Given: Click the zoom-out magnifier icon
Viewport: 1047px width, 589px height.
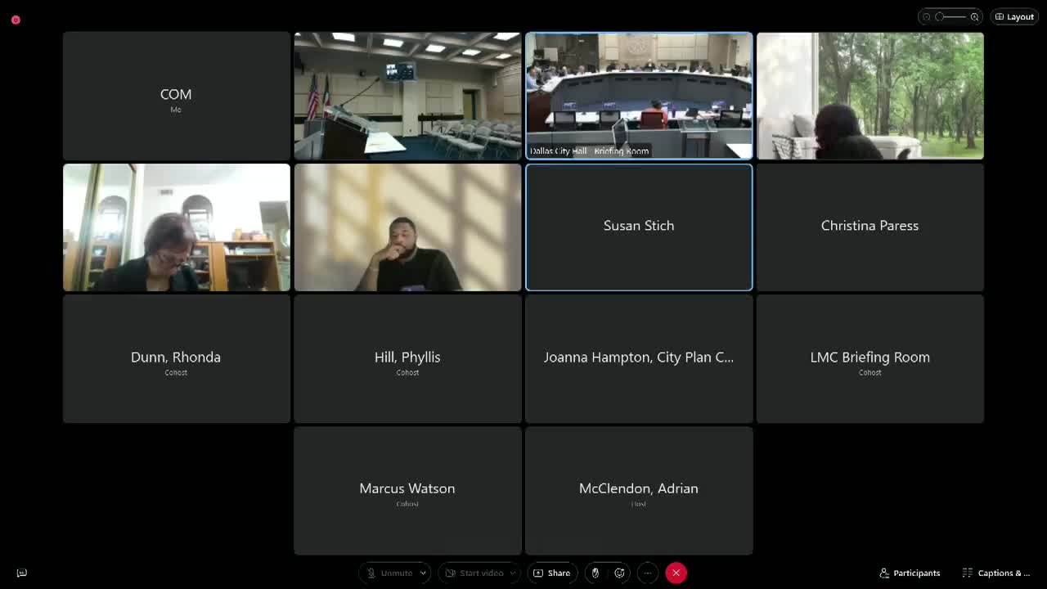Looking at the screenshot, I should (926, 16).
